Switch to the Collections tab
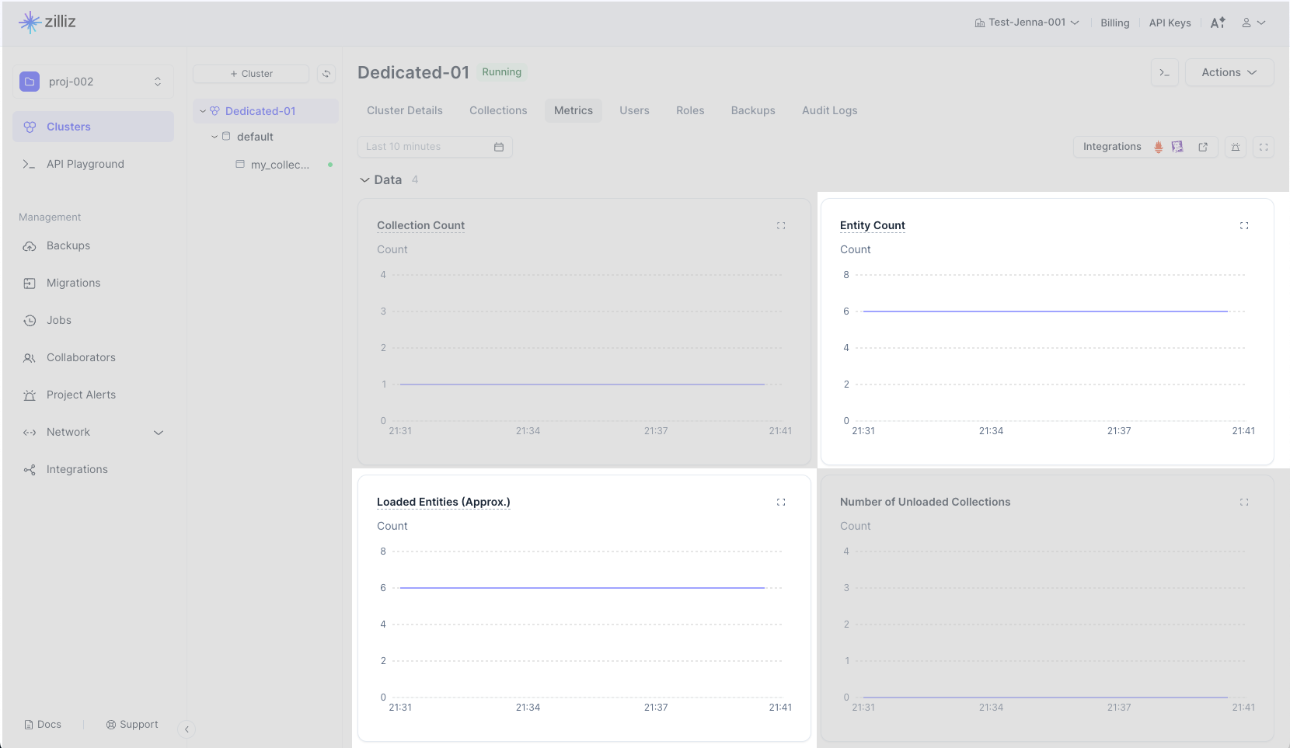This screenshot has height=748, width=1290. point(498,110)
